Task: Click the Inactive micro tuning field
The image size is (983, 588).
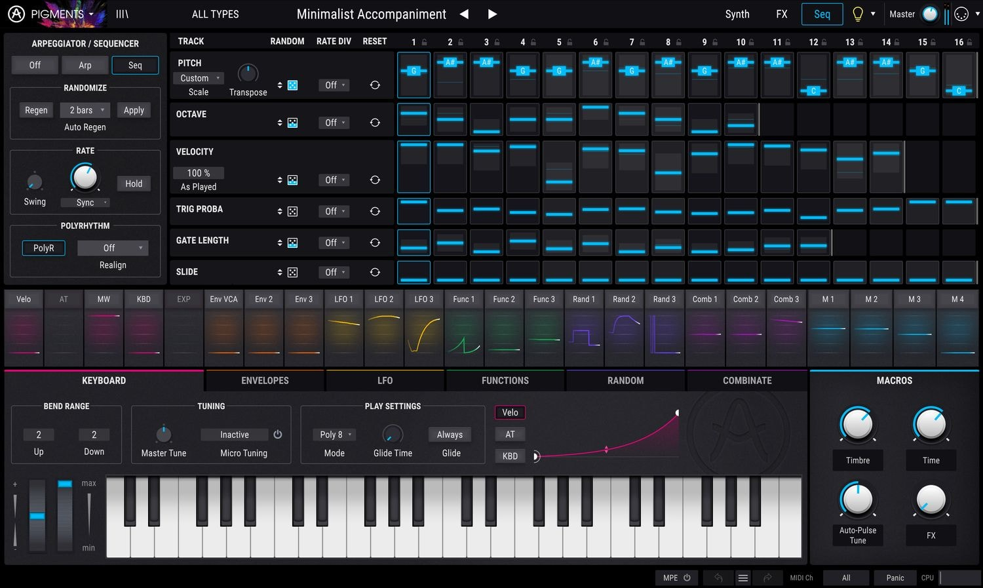Action: [235, 435]
